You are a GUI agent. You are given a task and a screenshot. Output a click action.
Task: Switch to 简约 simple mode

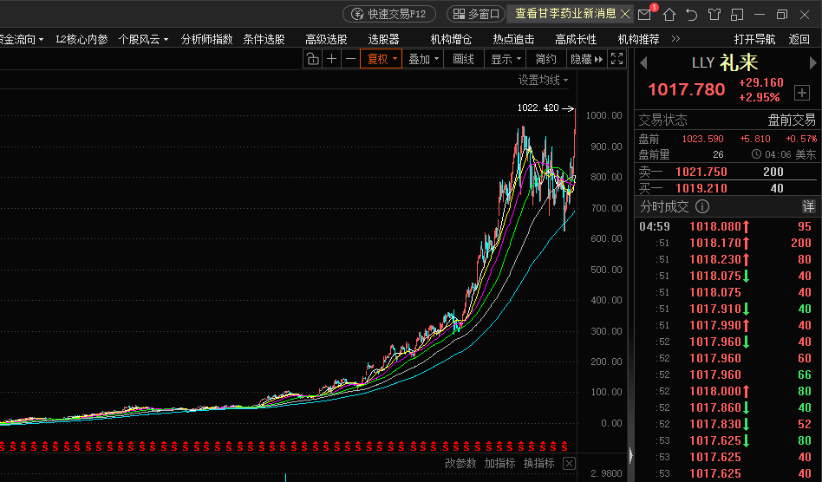click(545, 59)
